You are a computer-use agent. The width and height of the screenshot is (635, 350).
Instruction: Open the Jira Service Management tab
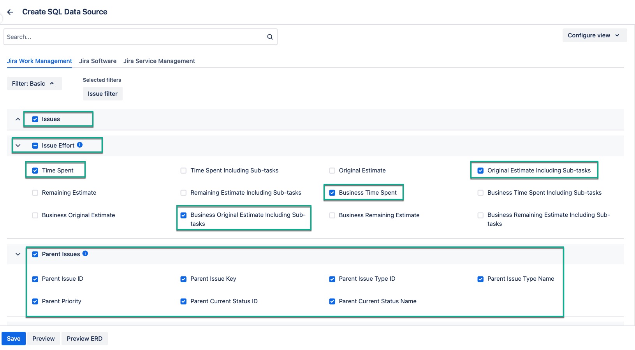159,61
